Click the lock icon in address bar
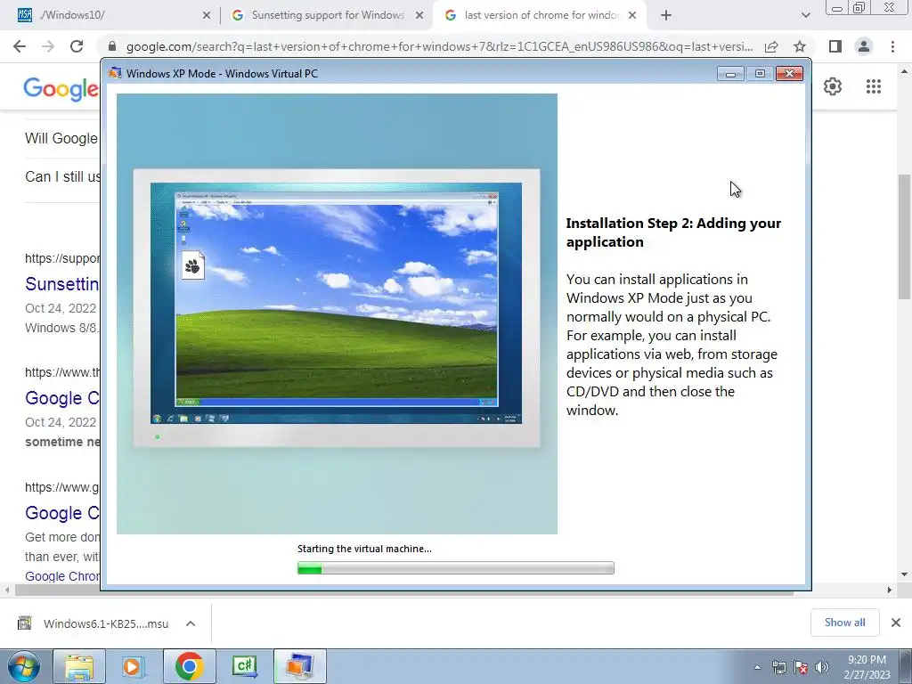 [112, 46]
